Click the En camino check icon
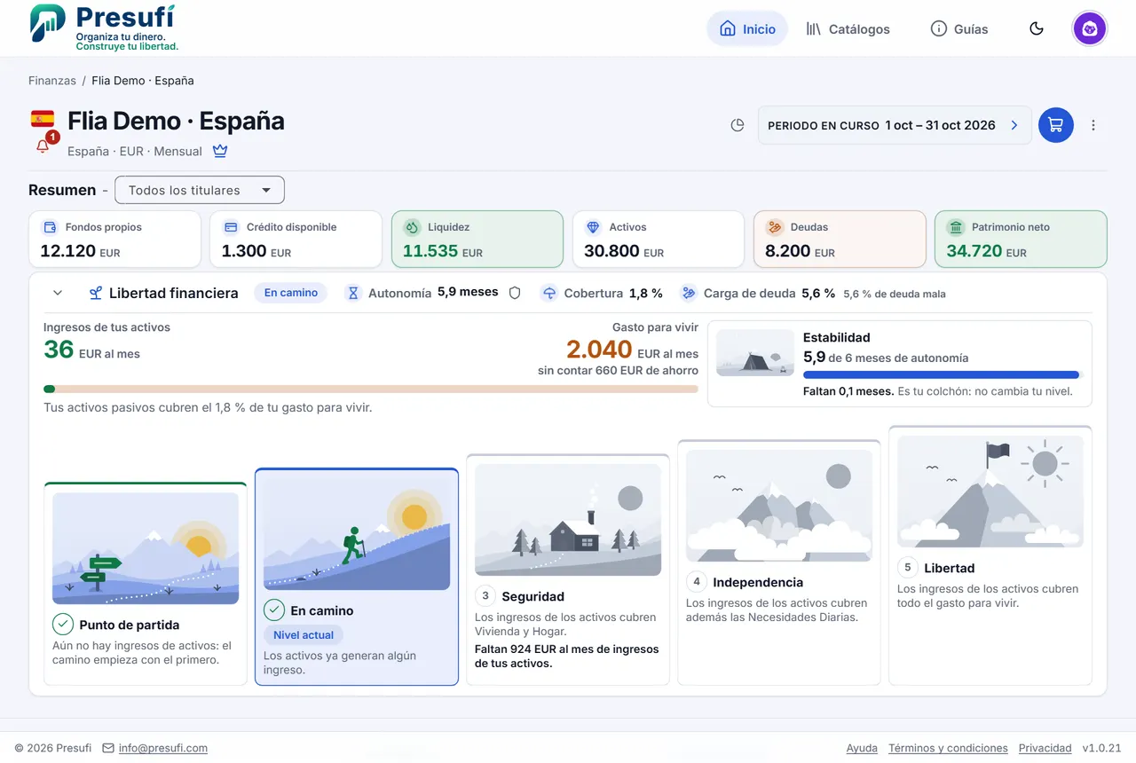Screen dimensions: 1136x763 (x=273, y=610)
